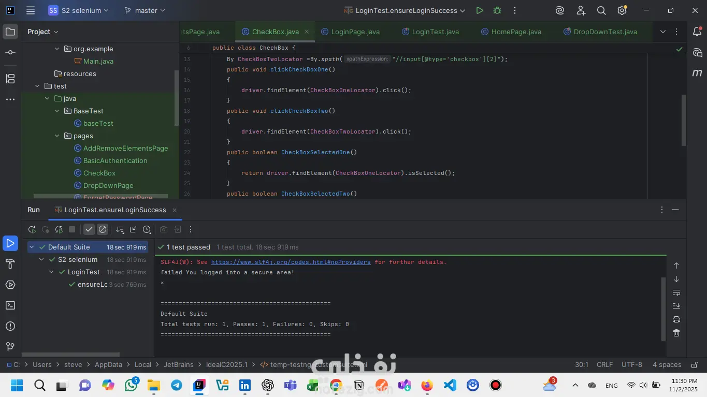Open the master branch dropdown

[x=145, y=10]
